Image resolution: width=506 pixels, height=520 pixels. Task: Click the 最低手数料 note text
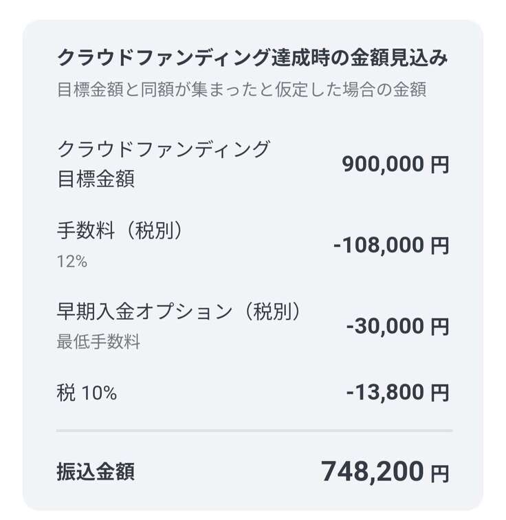(98, 341)
